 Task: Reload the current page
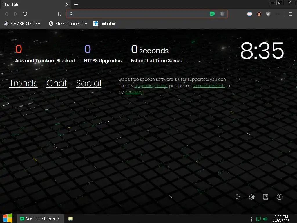point(25,14)
